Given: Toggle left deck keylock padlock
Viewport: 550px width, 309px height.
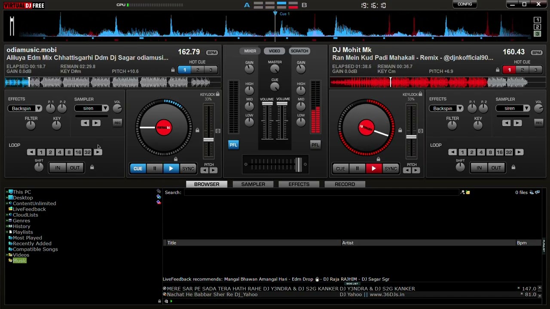Looking at the screenshot, I should tap(218, 94).
